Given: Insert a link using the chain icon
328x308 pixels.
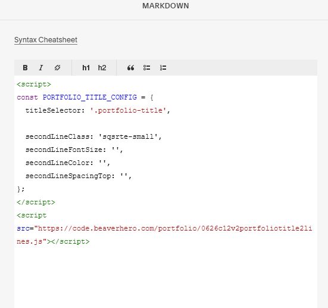Looking at the screenshot, I should tap(57, 68).
